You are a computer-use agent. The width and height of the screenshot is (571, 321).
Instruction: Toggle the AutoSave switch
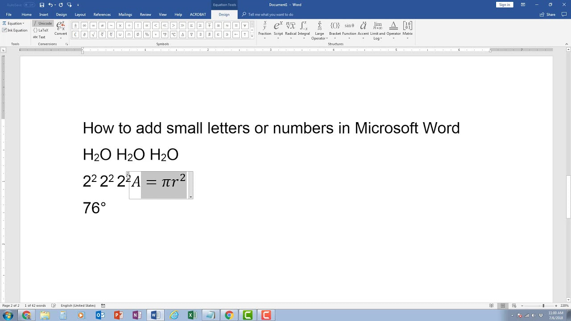pyautogui.click(x=29, y=5)
